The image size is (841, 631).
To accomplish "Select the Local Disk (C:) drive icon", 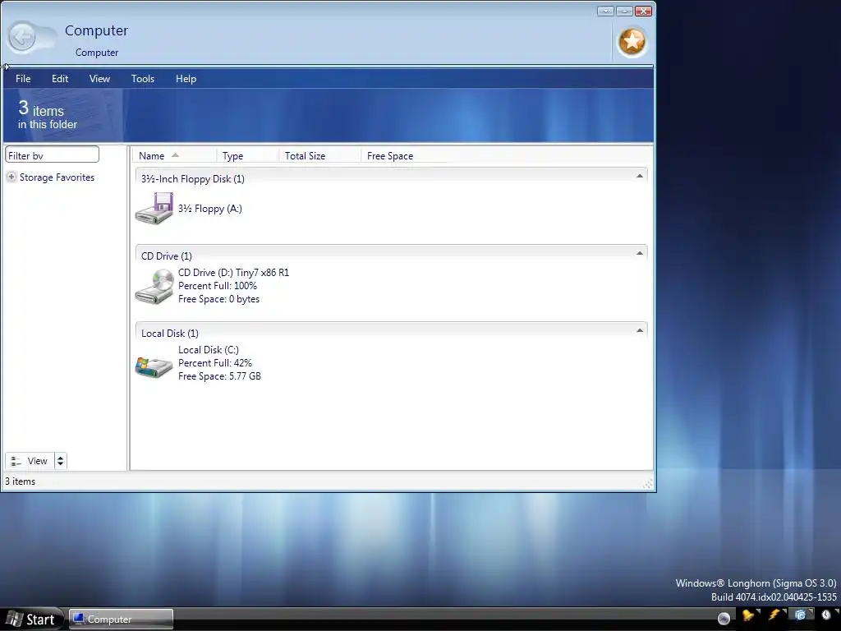I will tap(154, 367).
